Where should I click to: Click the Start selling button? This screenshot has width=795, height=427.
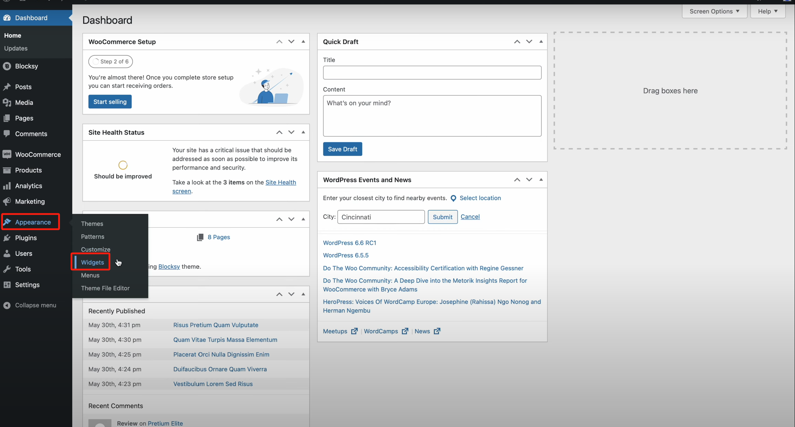click(110, 102)
